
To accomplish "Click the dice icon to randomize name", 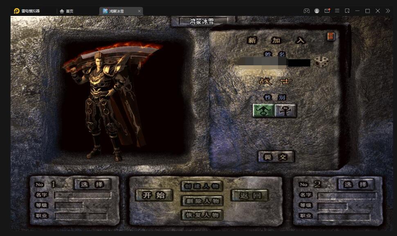I will pos(321,62).
